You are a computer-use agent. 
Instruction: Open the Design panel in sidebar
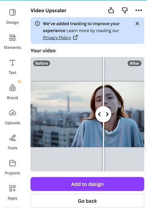[13, 16]
